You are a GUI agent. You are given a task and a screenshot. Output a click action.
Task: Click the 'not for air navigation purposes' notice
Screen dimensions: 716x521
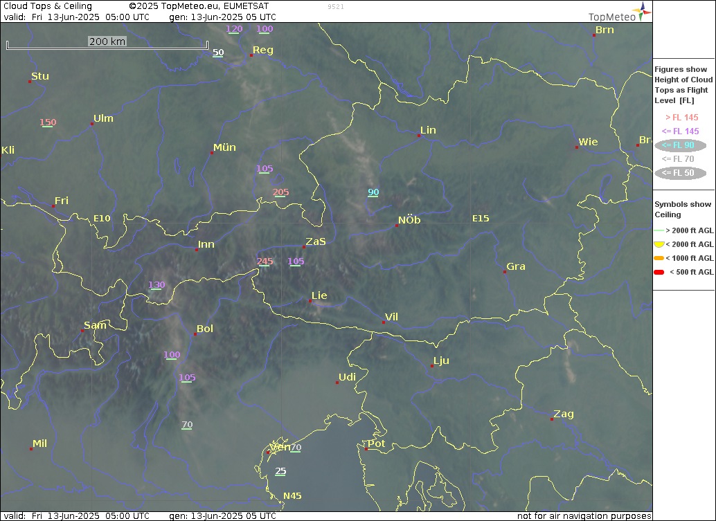(x=584, y=516)
